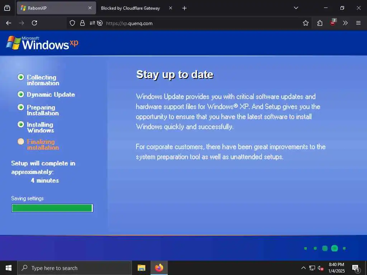Go back one page
Image resolution: width=367 pixels, height=275 pixels.
(x=9, y=23)
